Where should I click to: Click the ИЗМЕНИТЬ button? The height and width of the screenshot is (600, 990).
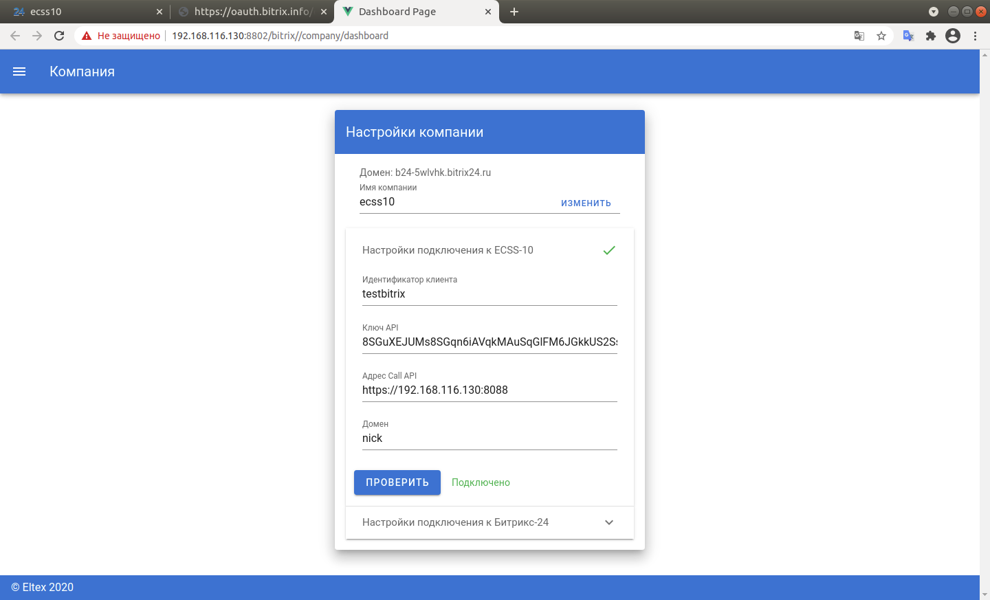click(x=586, y=203)
